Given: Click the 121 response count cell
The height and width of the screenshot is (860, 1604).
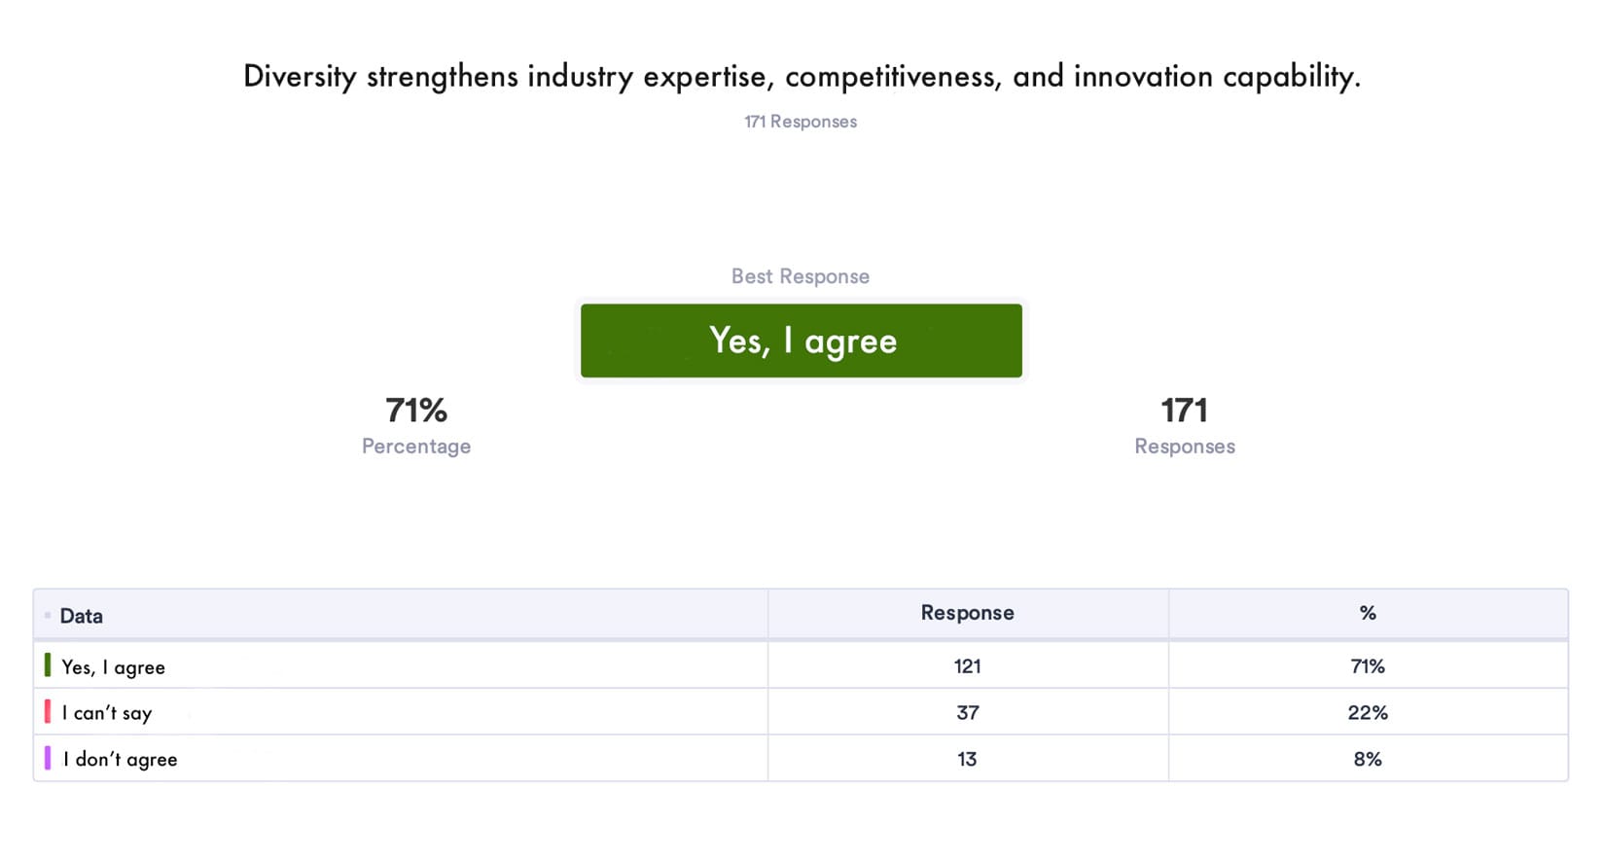Looking at the screenshot, I should click(x=967, y=666).
